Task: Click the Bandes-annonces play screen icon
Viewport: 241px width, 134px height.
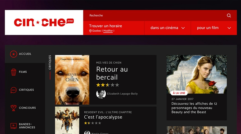Action: pos(13,126)
